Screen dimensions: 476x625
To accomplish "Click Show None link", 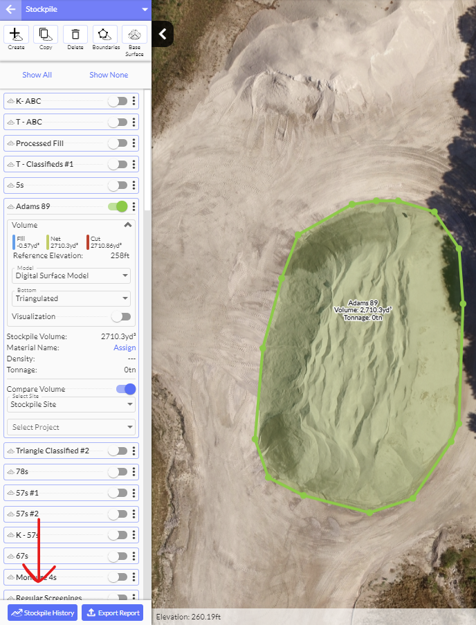I will [x=109, y=75].
